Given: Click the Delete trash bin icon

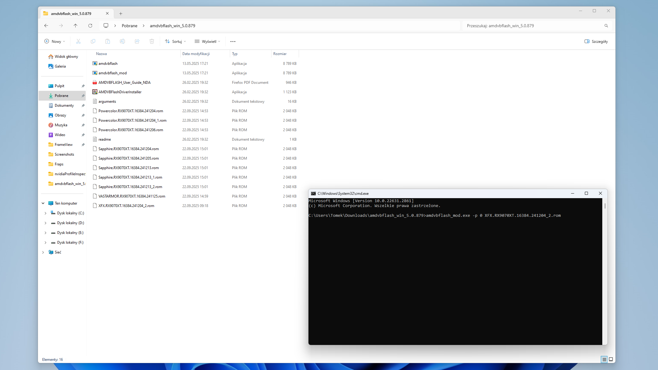Looking at the screenshot, I should coord(152,41).
